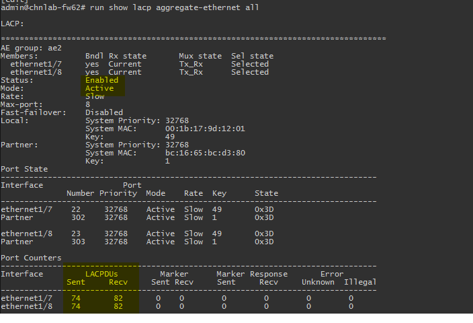The image size is (473, 323).
Task: Click the 'Marker Response' column header
Action: pyautogui.click(x=252, y=274)
